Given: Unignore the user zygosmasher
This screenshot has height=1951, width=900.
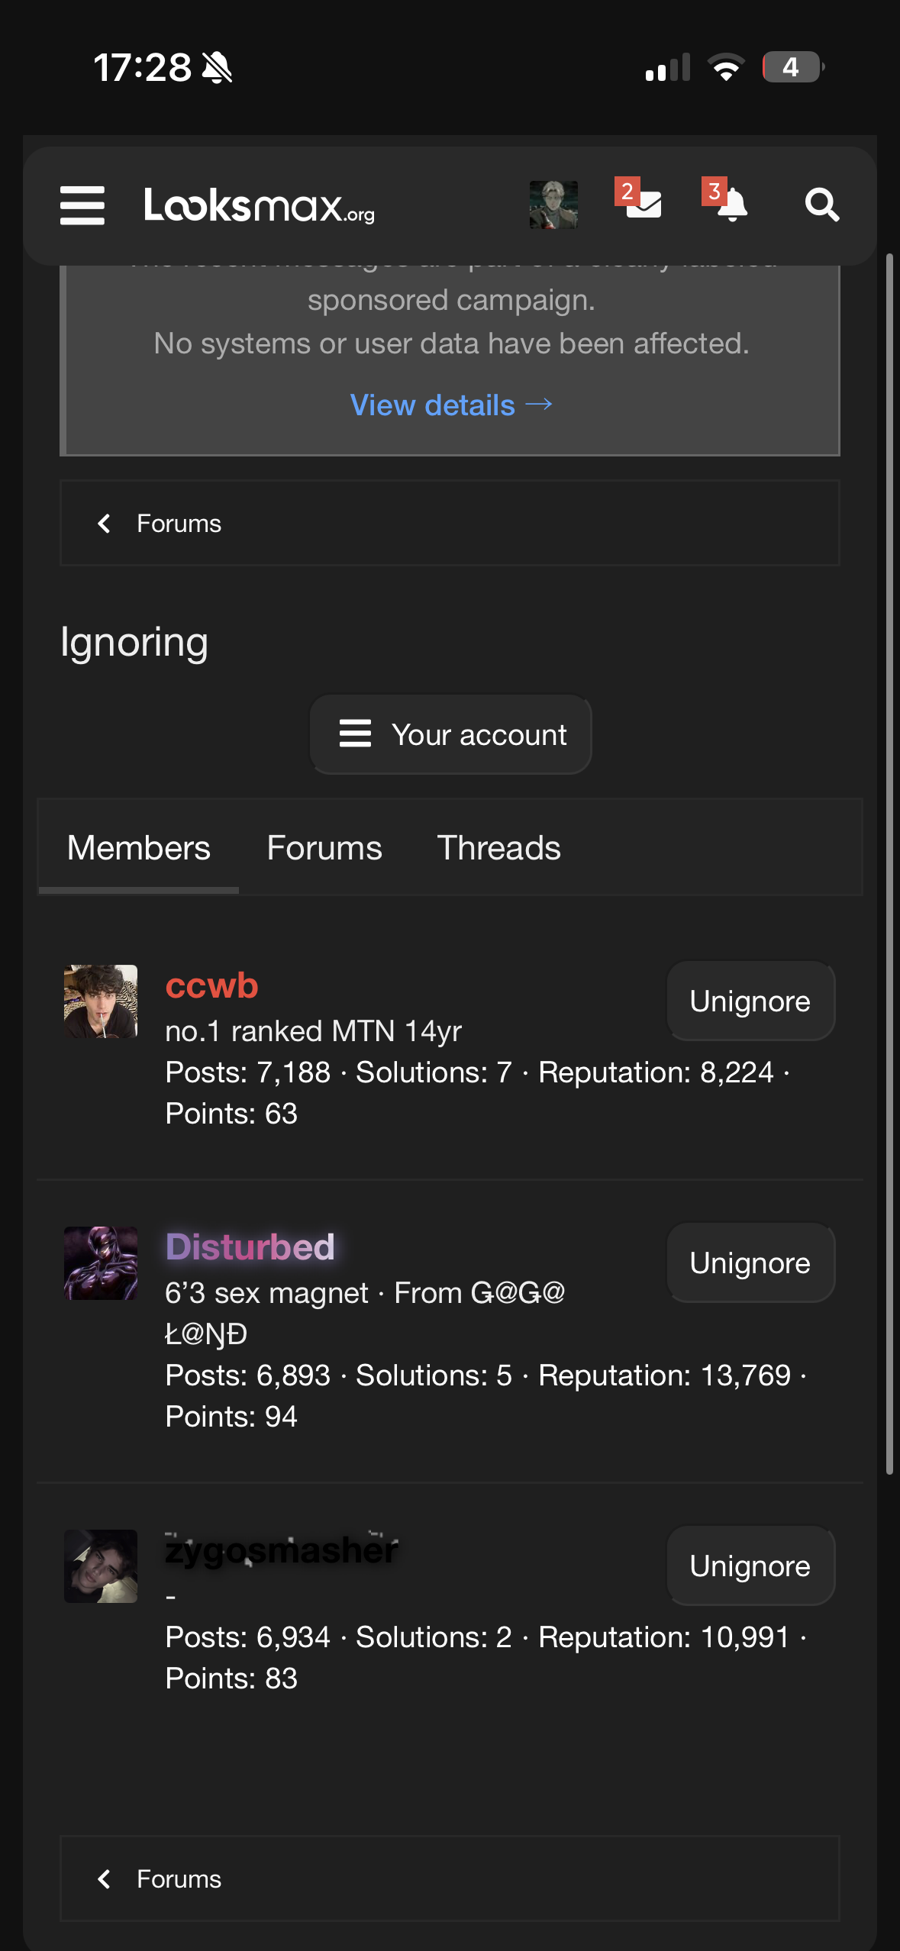Looking at the screenshot, I should click(750, 1566).
